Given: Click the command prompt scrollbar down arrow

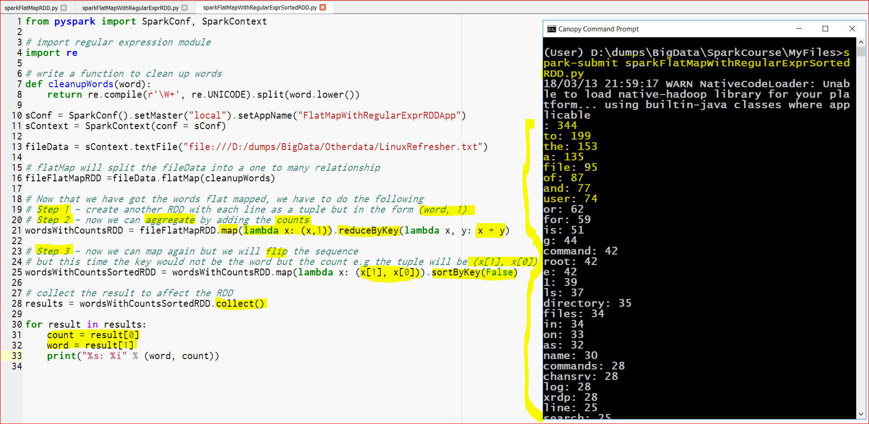Looking at the screenshot, I should (x=861, y=414).
